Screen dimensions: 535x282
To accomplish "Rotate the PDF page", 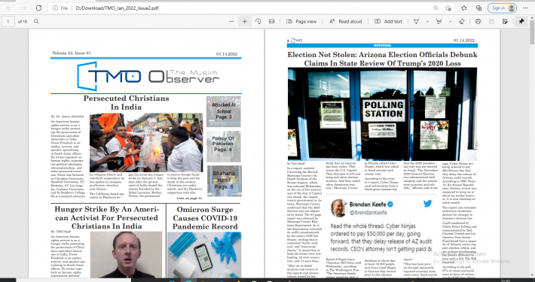I will tap(258, 22).
